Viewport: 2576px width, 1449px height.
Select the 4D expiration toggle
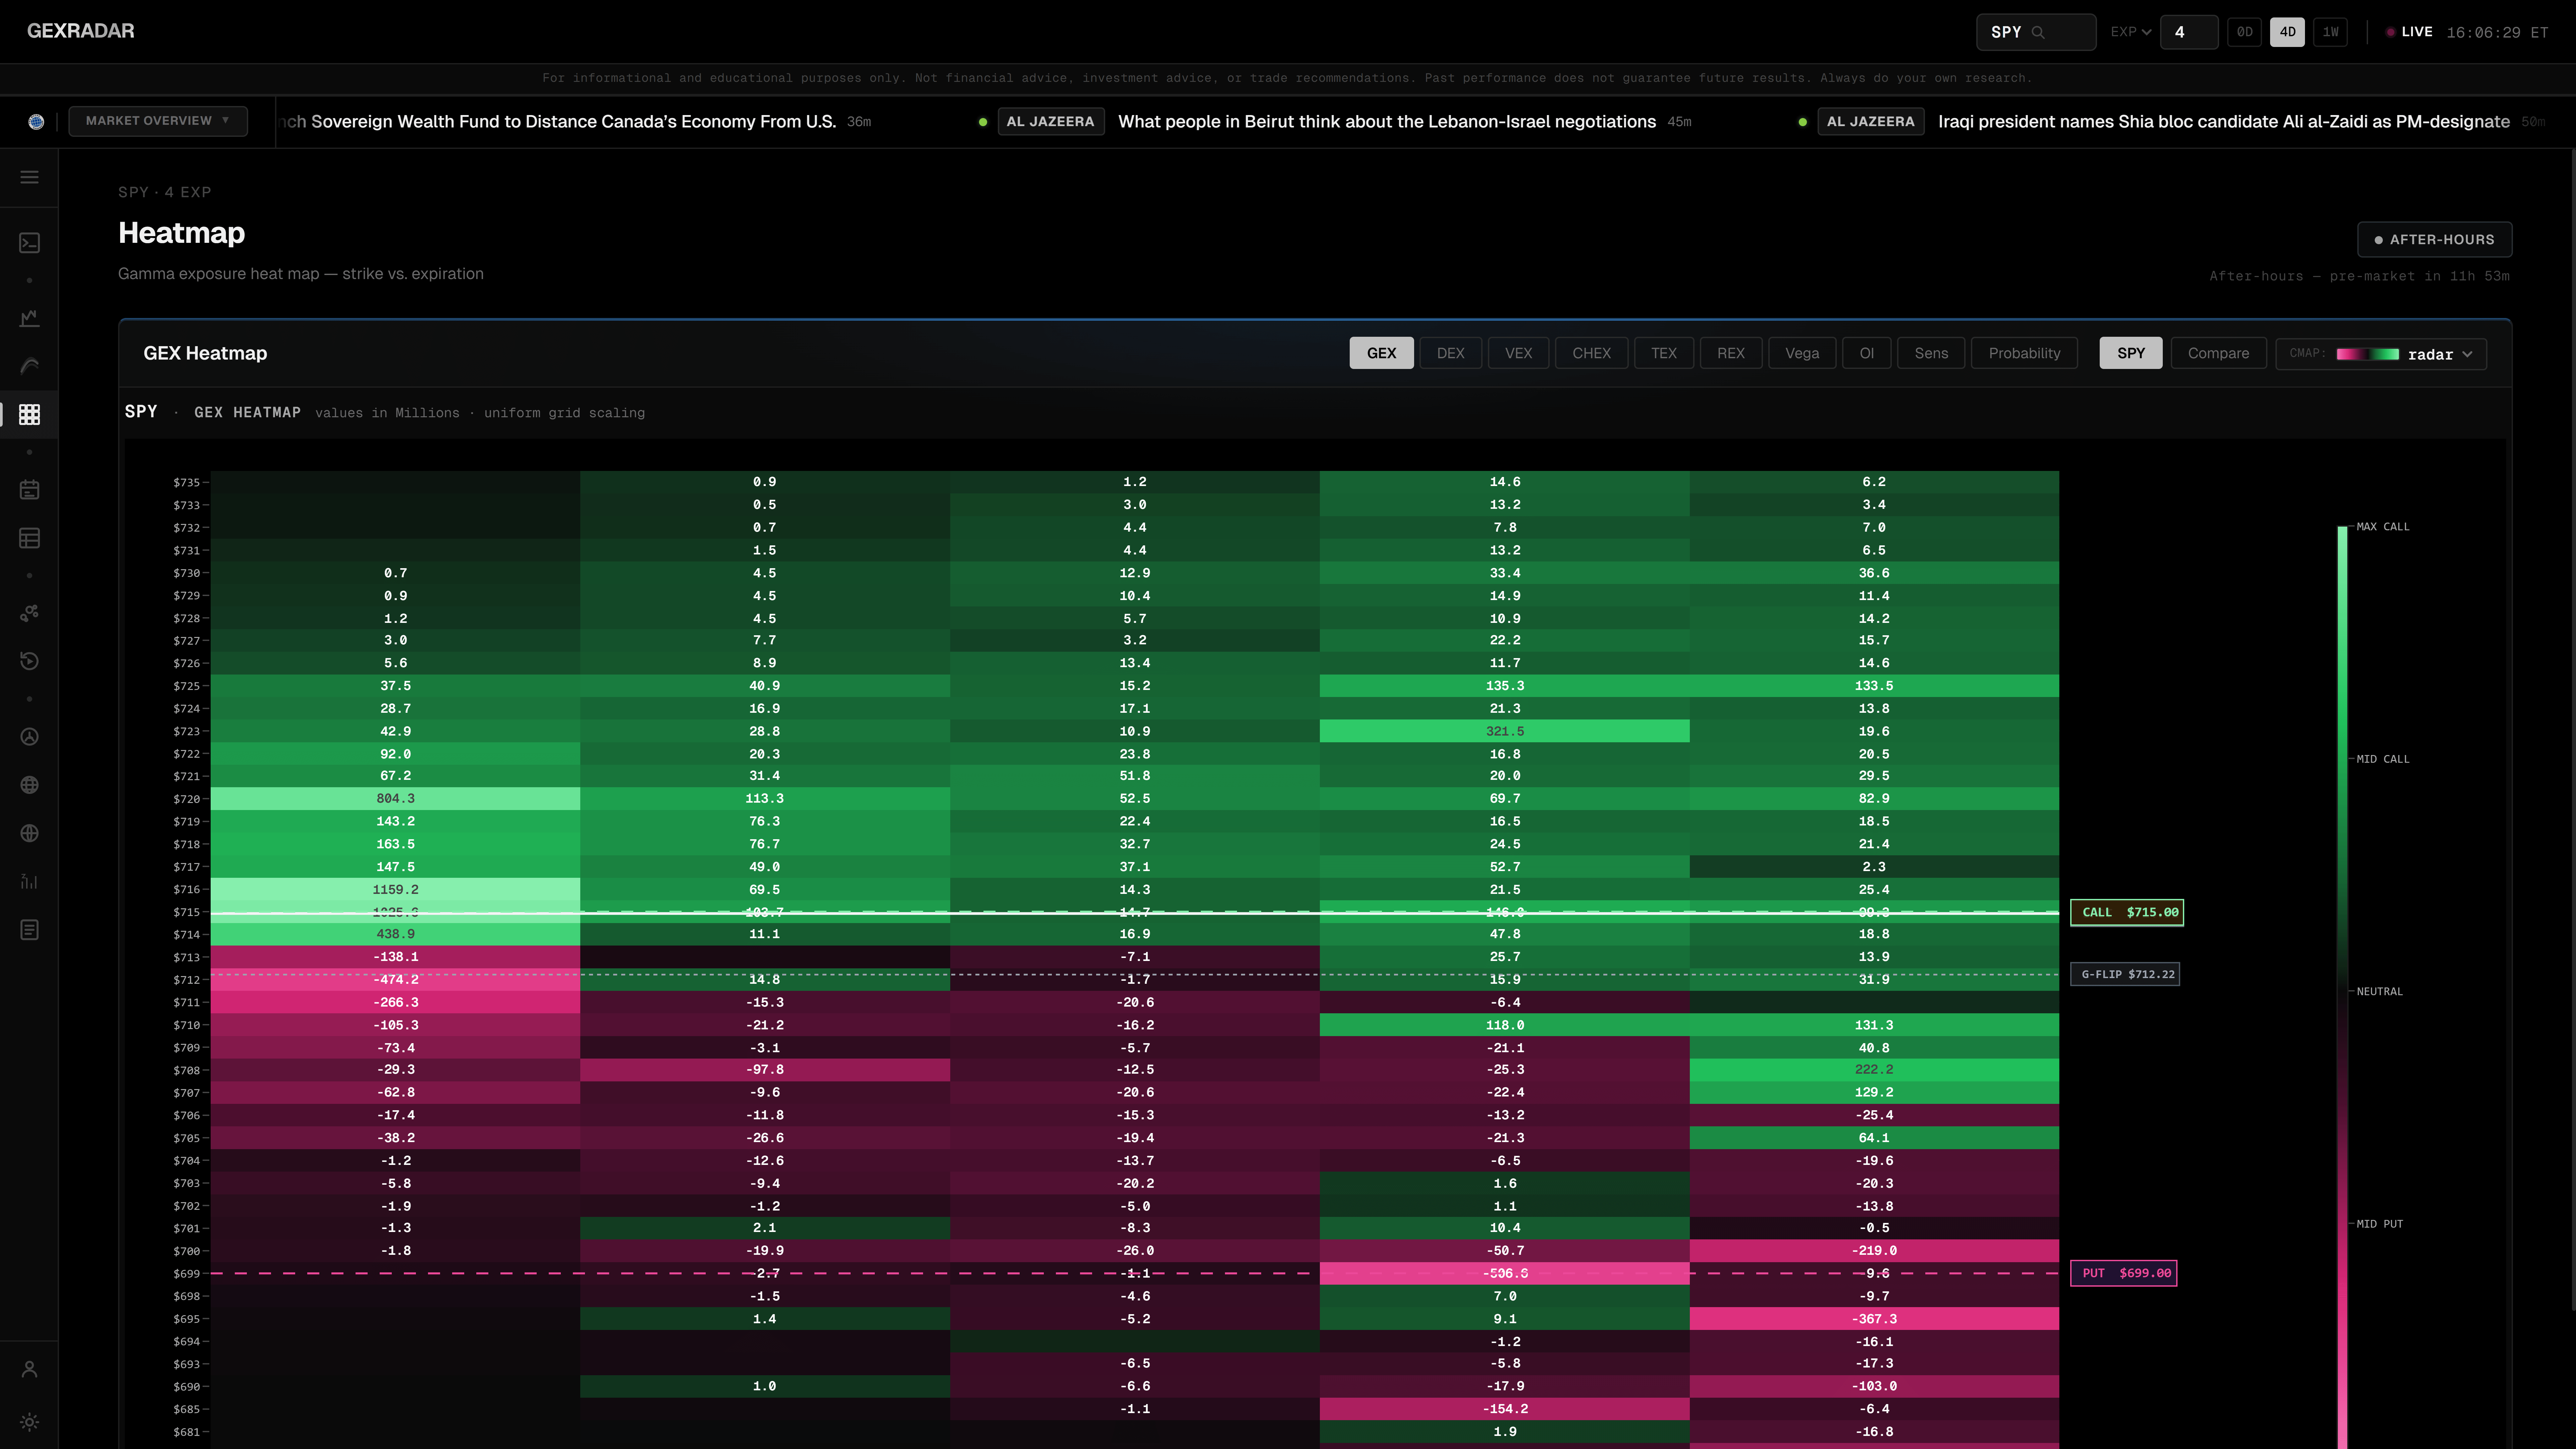point(2287,32)
